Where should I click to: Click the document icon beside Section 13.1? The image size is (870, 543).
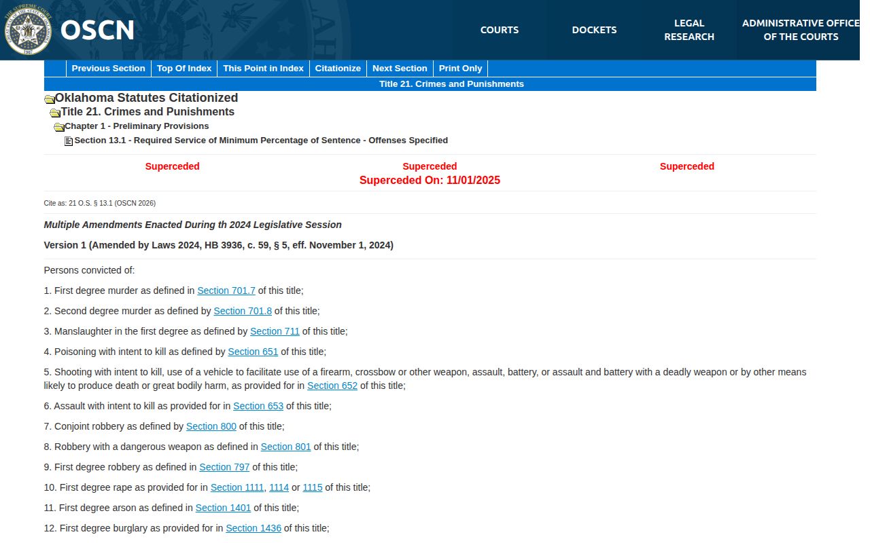[x=69, y=141]
